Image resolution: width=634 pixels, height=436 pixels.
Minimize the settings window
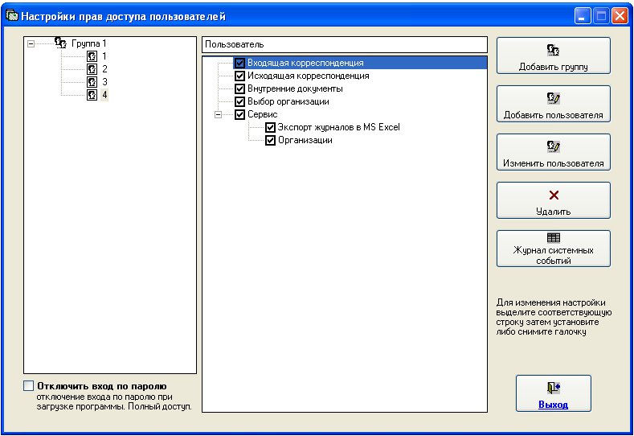[x=583, y=16]
